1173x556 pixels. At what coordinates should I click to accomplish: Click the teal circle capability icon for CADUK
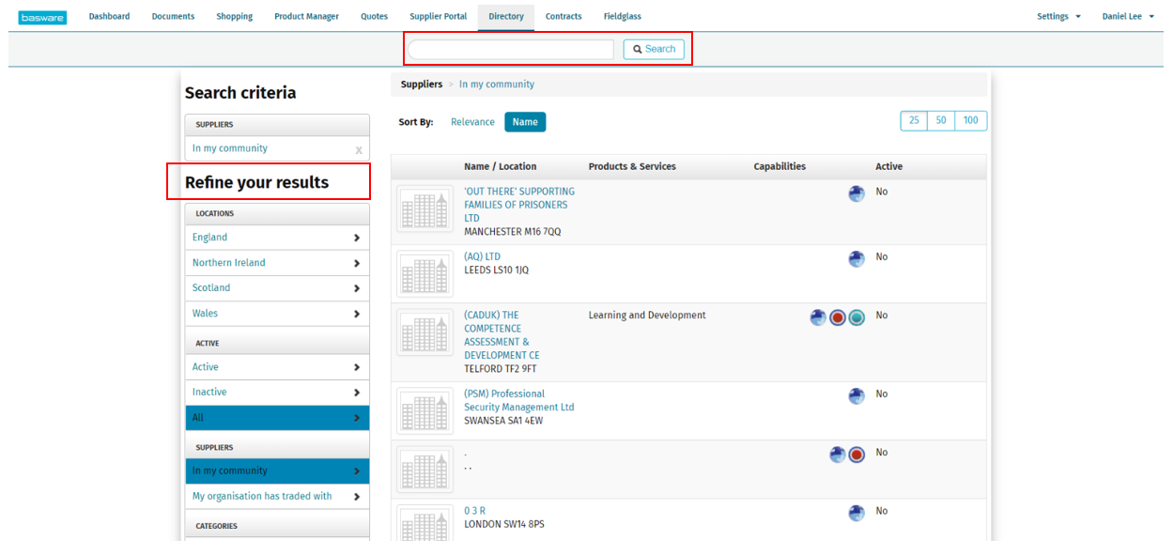[x=857, y=317]
